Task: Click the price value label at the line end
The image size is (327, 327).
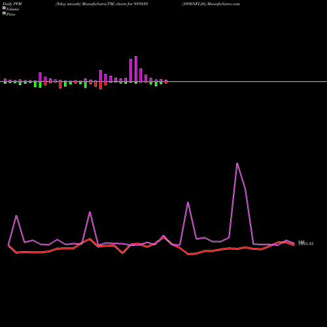Action: [306, 243]
